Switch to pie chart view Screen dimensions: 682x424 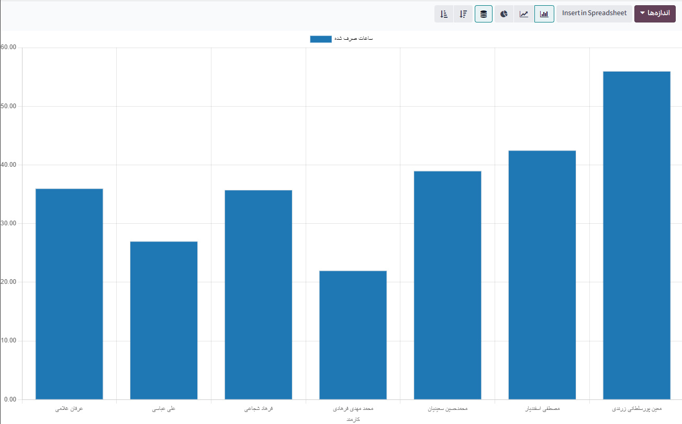(504, 14)
